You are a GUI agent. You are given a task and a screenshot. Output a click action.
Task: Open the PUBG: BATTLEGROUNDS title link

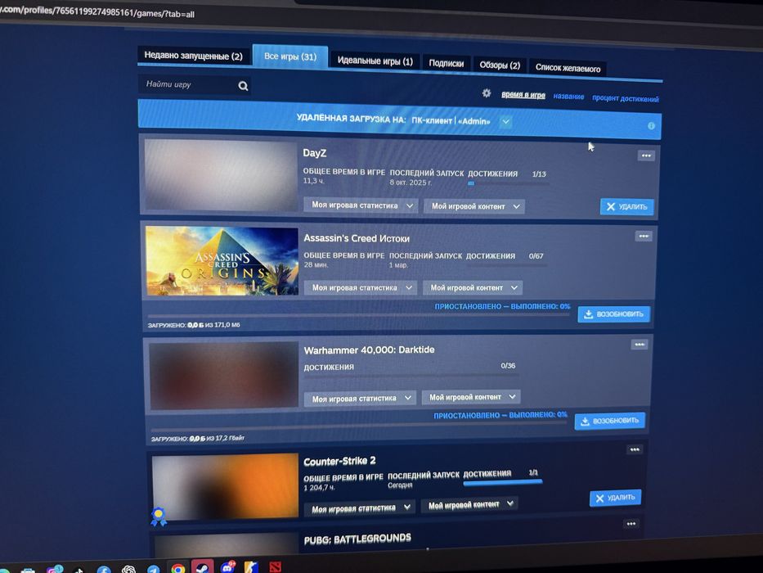pyautogui.click(x=357, y=539)
